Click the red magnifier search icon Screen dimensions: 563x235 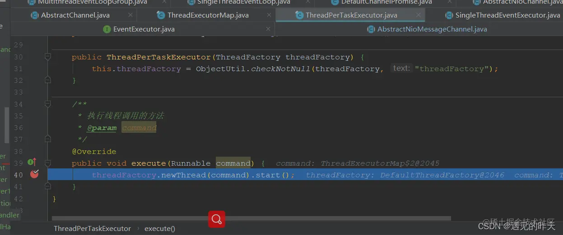pyautogui.click(x=217, y=219)
